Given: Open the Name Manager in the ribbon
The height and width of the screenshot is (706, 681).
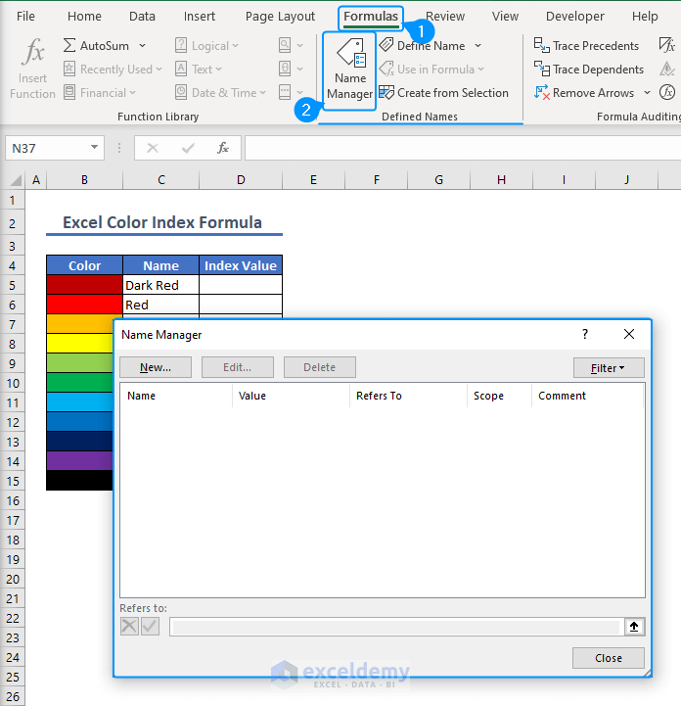Looking at the screenshot, I should click(349, 71).
